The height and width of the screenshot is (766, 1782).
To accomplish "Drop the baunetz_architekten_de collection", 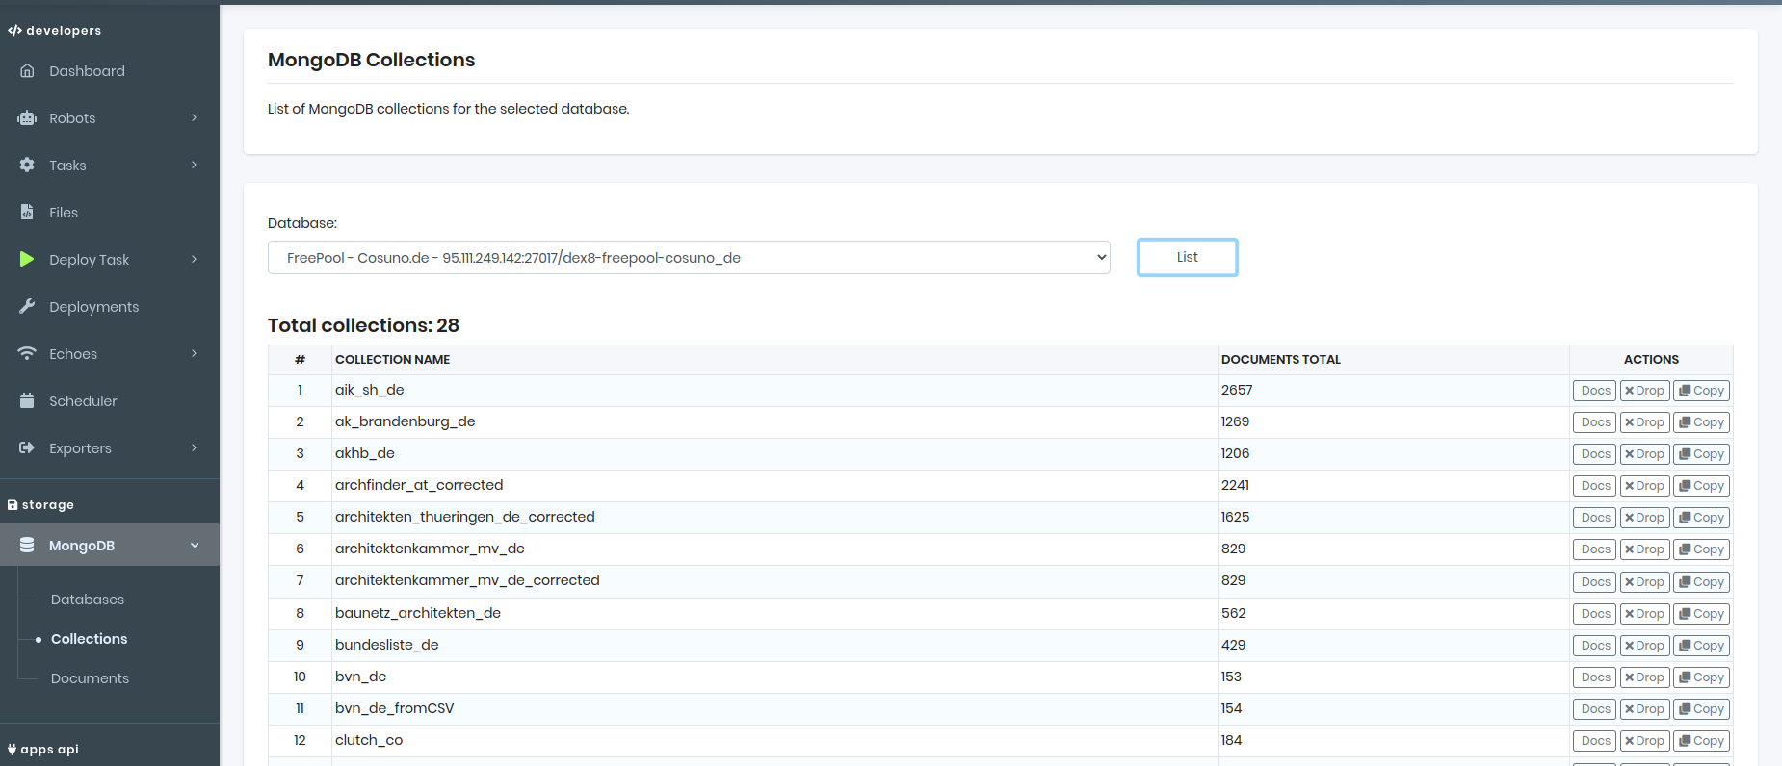I will (1644, 614).
